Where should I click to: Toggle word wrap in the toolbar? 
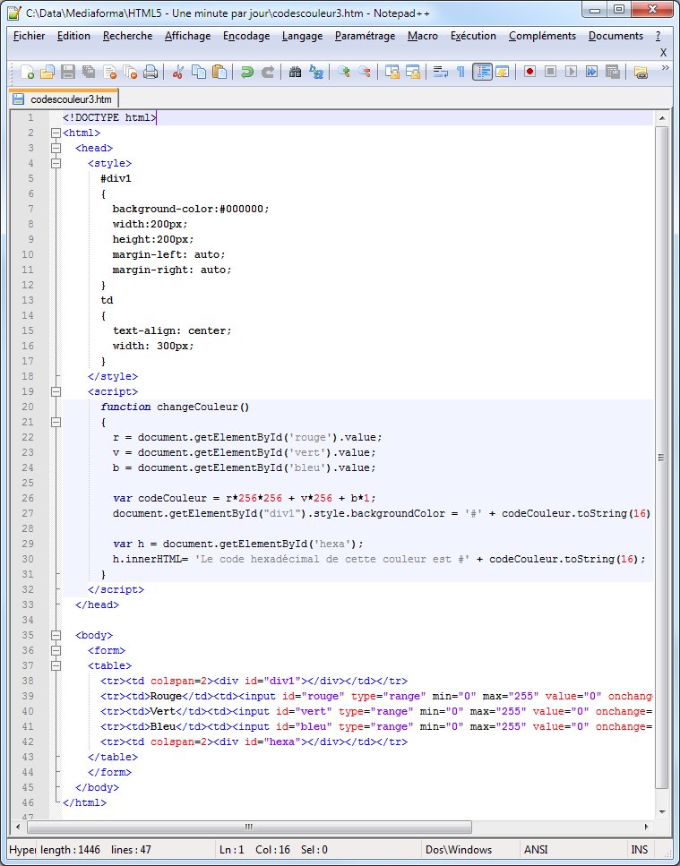[x=440, y=73]
